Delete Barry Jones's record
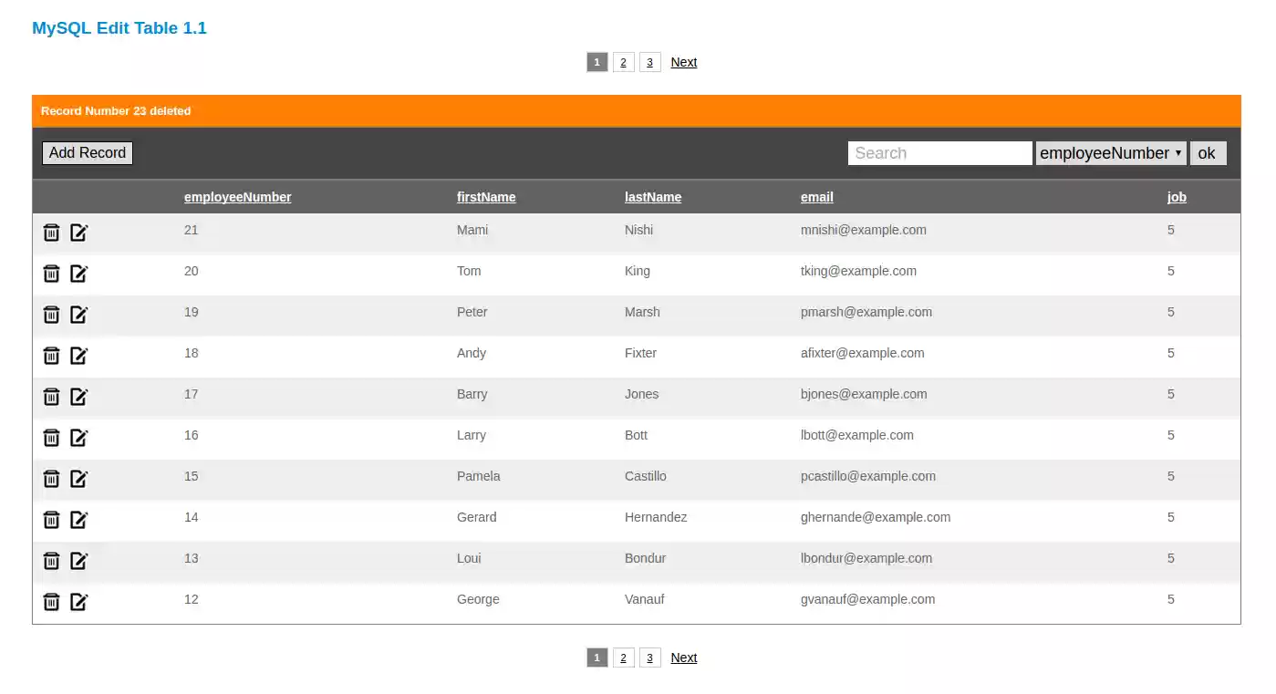The width and height of the screenshot is (1276, 694). tap(51, 397)
